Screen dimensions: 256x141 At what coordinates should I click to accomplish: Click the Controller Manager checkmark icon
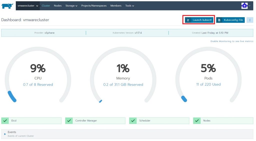(69, 121)
